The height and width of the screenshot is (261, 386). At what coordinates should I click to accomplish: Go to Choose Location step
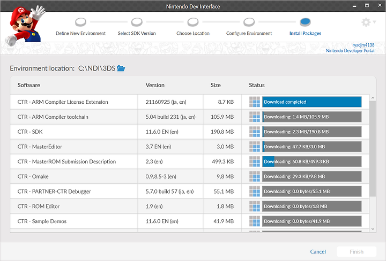click(x=193, y=27)
